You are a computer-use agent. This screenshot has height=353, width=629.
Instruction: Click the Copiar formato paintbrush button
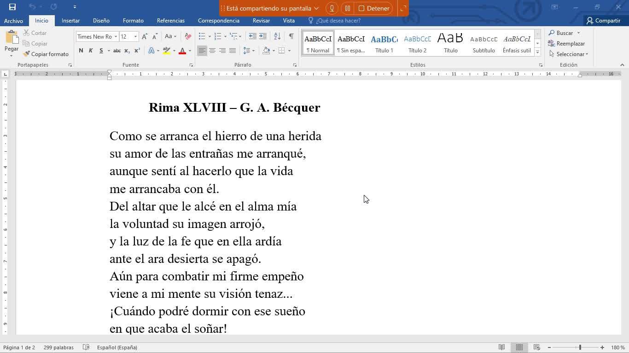click(x=46, y=54)
